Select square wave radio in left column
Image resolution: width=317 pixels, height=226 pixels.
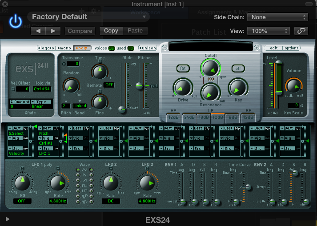[x=78, y=186]
